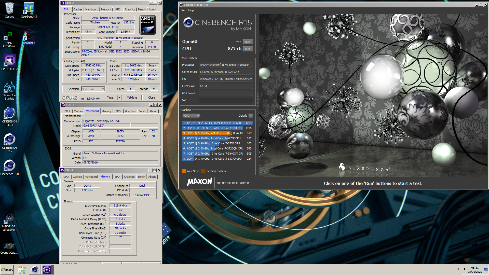Click the Info field in Cinebench
The height and width of the screenshot is (275, 489).
point(226,100)
